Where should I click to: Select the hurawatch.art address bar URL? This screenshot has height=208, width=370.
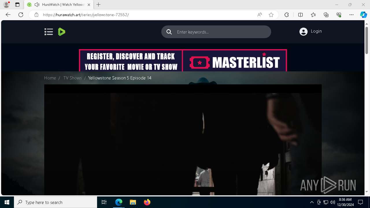click(x=86, y=15)
